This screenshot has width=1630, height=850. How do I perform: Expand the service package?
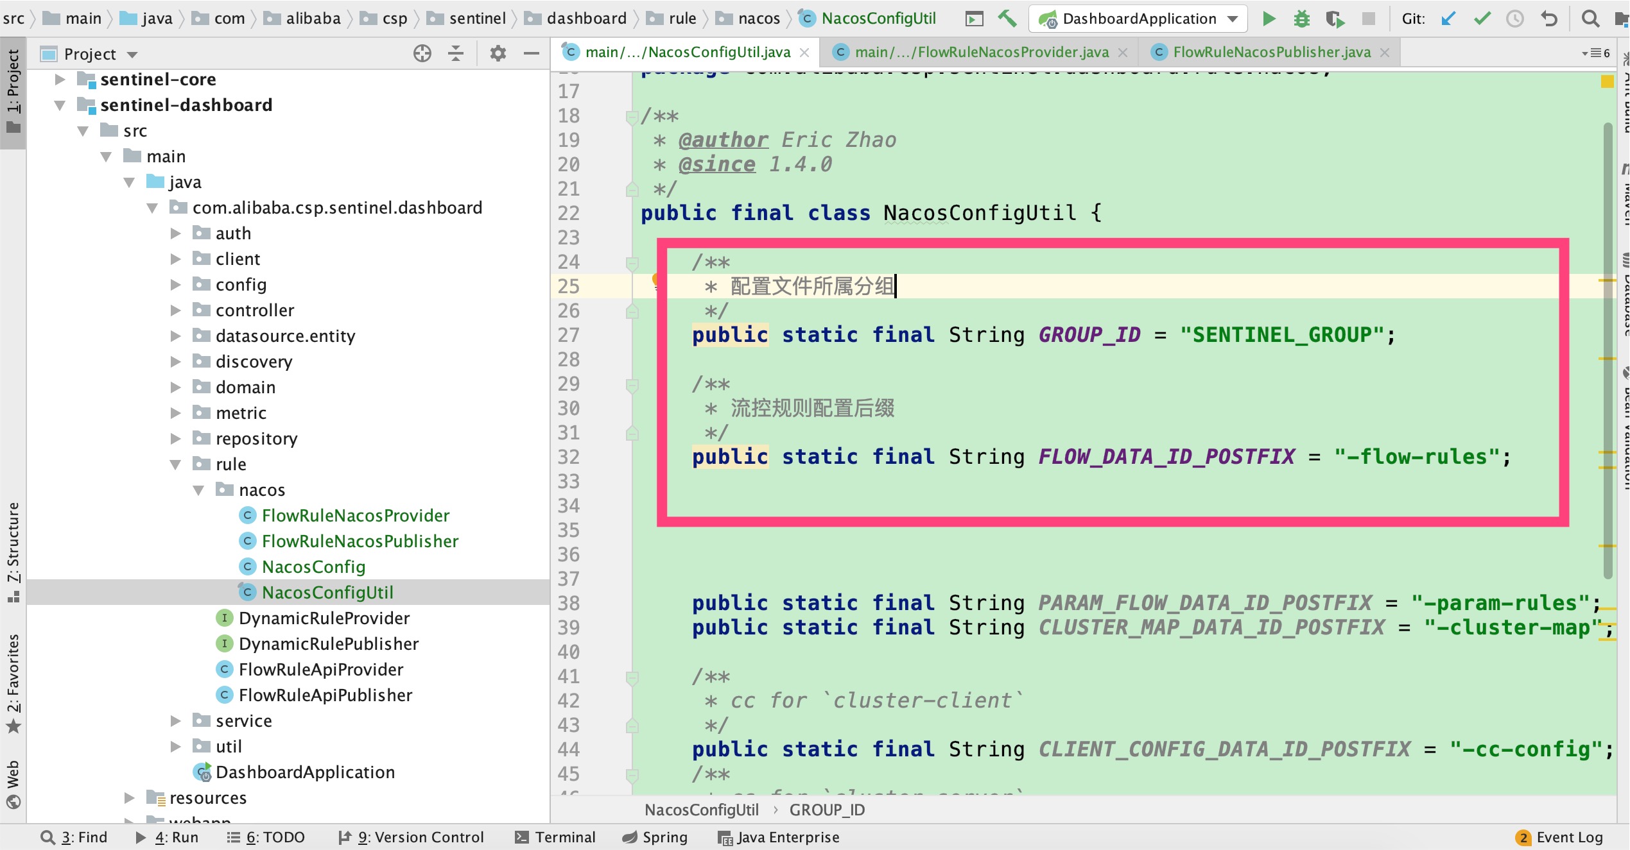point(175,721)
